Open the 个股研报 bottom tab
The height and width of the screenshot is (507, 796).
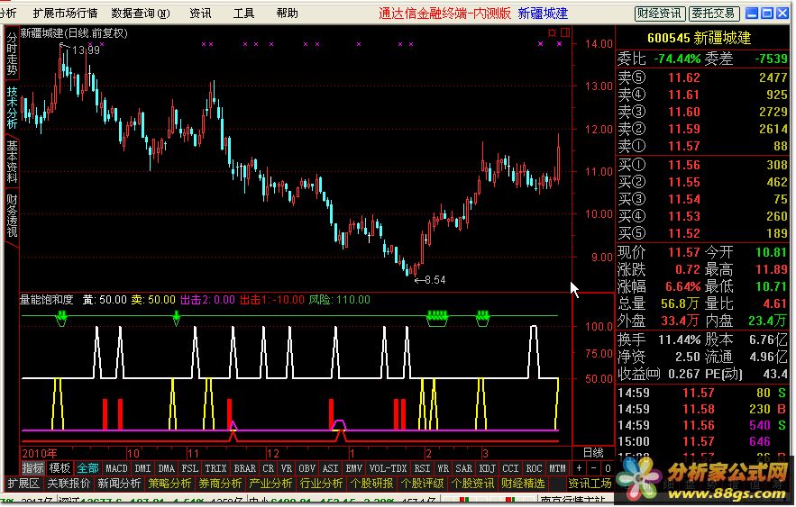(372, 484)
